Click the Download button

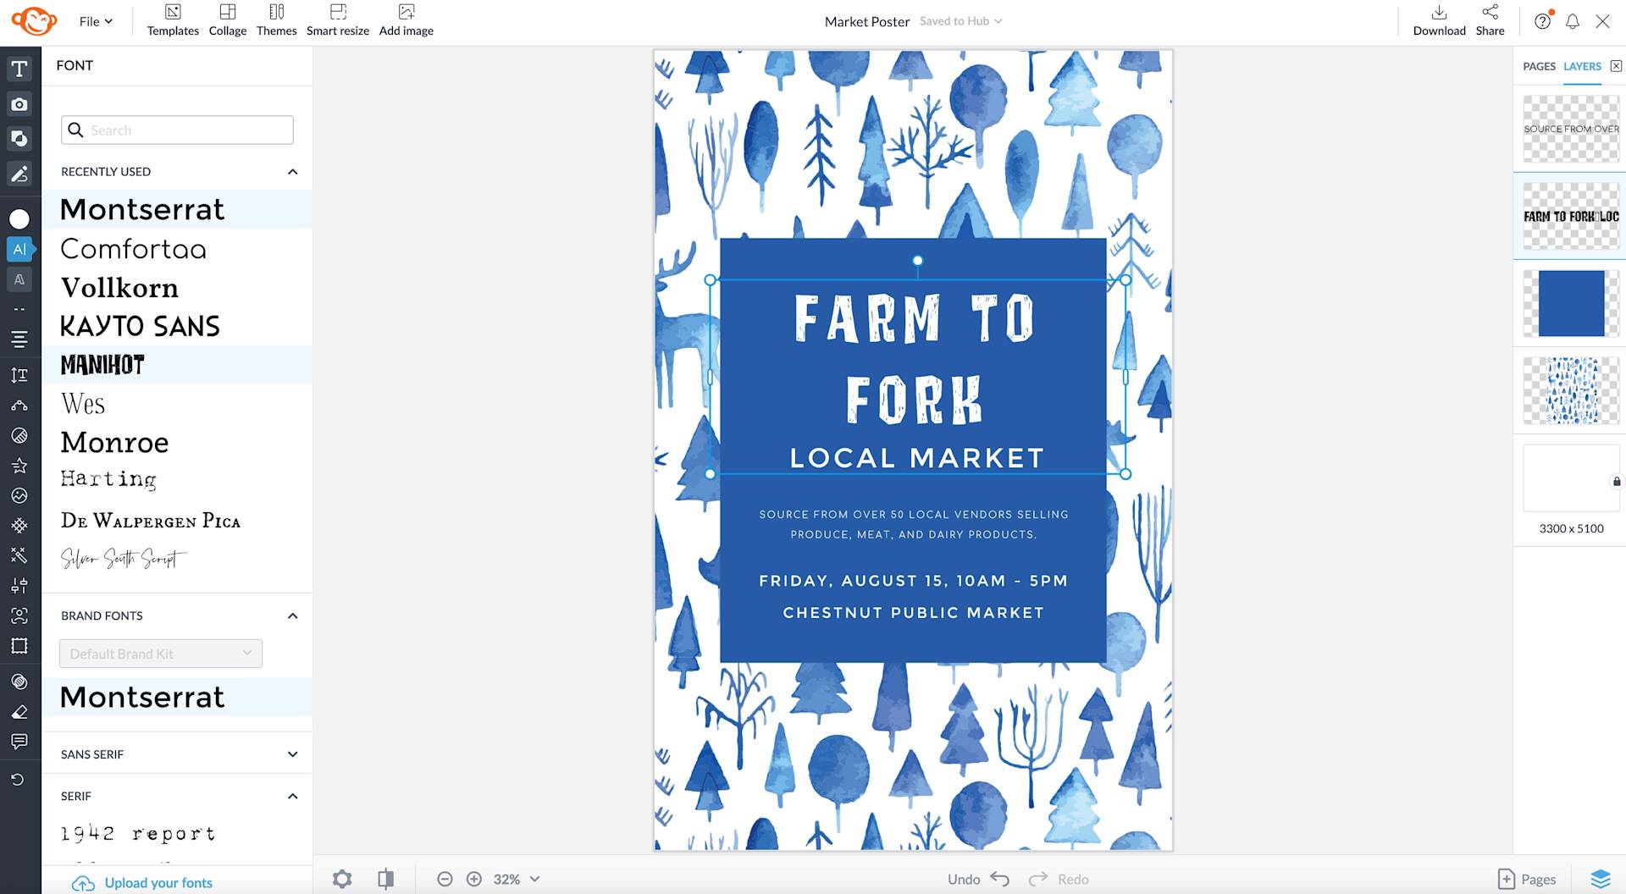pos(1439,20)
